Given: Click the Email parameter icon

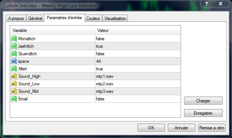Looking at the screenshot, I should [14, 99].
